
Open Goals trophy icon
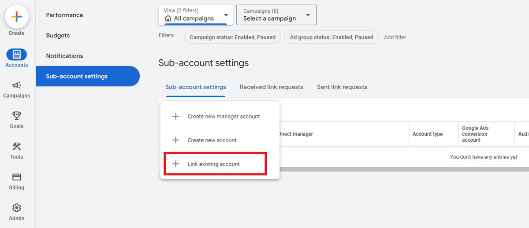tap(16, 116)
